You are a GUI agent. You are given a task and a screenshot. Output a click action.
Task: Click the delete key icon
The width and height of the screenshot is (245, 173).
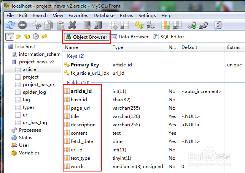(x=151, y=25)
